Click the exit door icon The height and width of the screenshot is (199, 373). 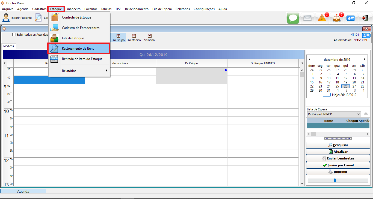pyautogui.click(x=365, y=18)
